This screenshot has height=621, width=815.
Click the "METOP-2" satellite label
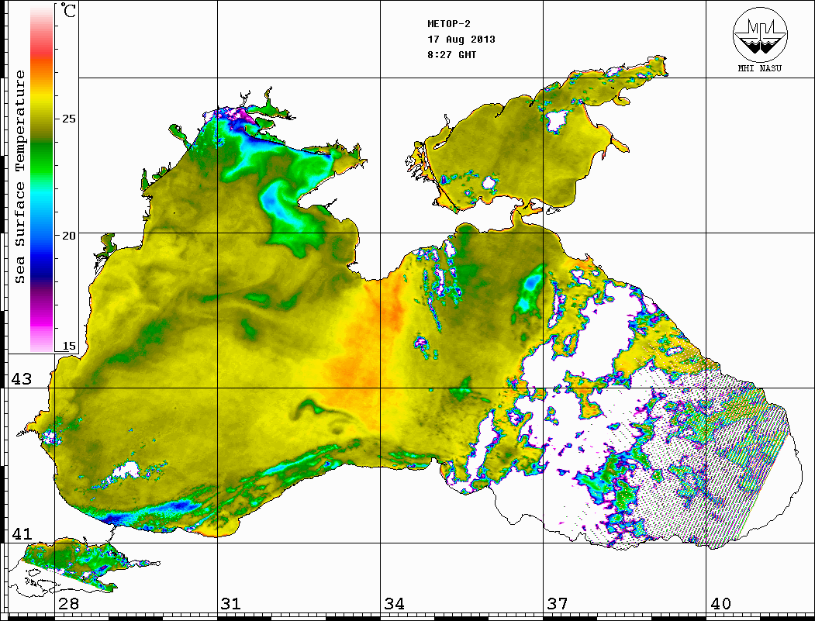(x=449, y=24)
